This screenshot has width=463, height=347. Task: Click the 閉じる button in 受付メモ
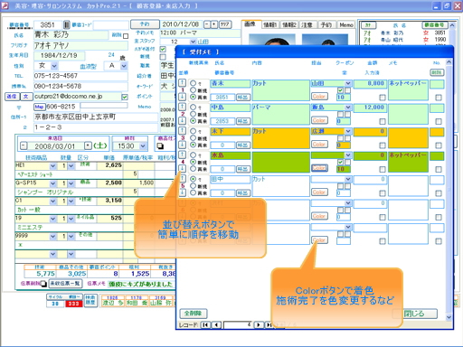414,314
